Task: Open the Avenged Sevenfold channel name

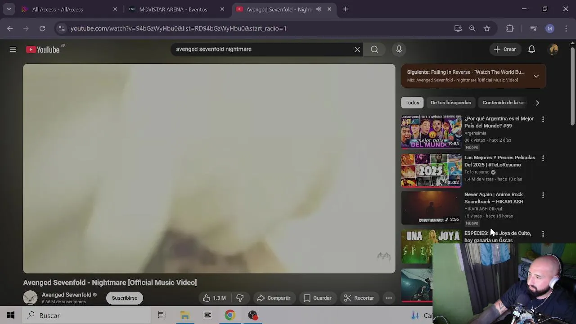Action: pos(67,295)
